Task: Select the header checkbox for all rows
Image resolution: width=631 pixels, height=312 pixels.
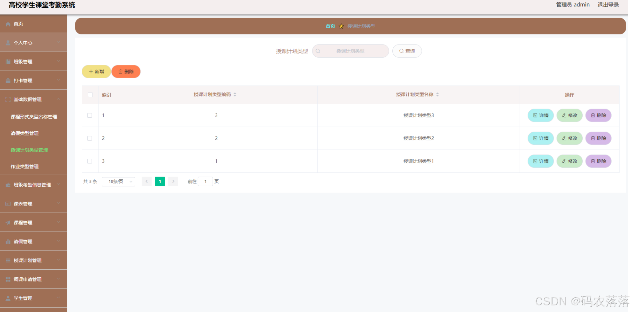Action: 90,95
